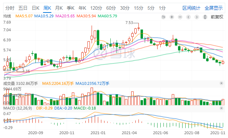Click the volume MA5:2204.16万手 label
The image size is (228, 138).
pyautogui.click(x=58, y=83)
